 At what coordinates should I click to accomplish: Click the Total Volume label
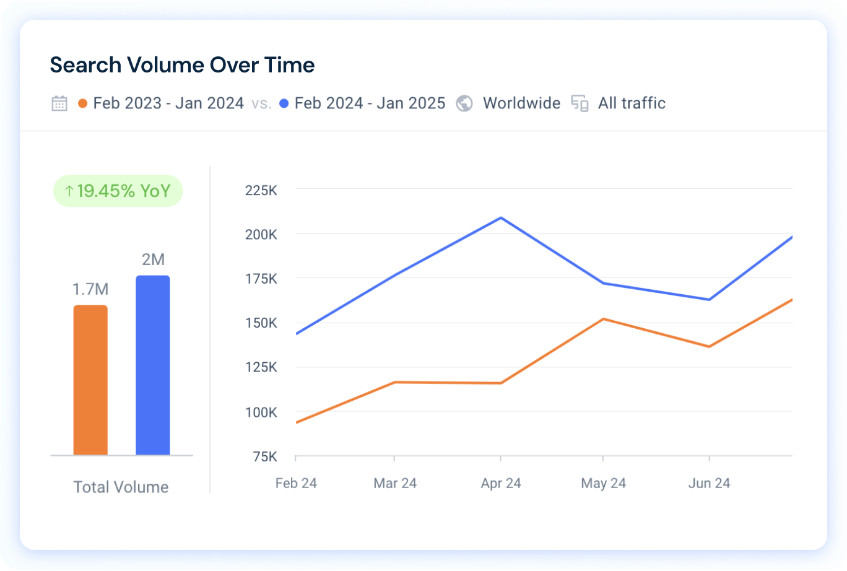point(121,487)
